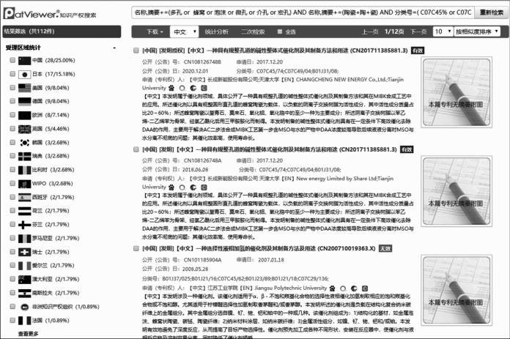Screen dimensions: 510x339
Task: Click the square search icon under CN108126748A applicant
Action: tap(204, 187)
